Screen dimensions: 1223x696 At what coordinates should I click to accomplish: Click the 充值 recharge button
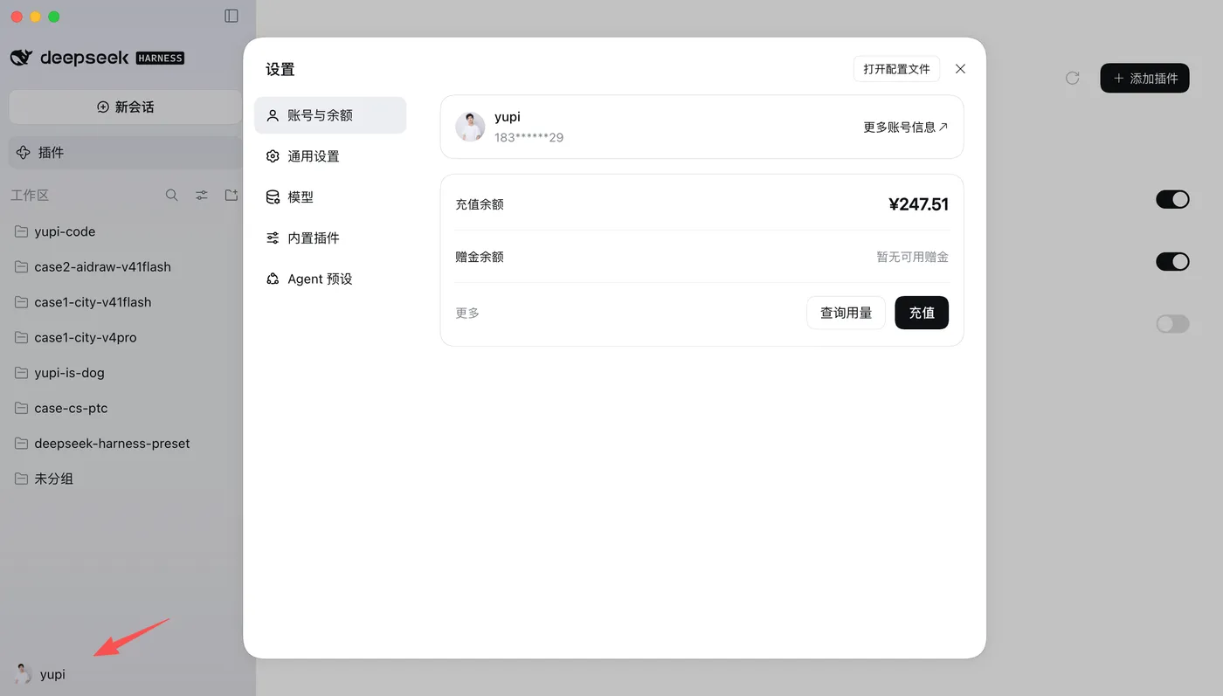[x=922, y=313]
